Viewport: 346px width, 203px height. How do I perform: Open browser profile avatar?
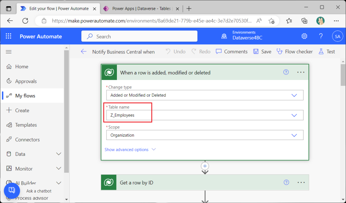coord(320,21)
